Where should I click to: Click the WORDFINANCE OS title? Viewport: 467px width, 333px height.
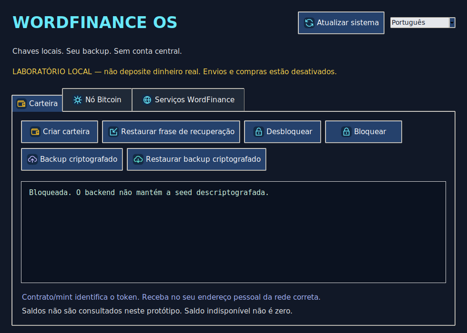pyautogui.click(x=95, y=22)
